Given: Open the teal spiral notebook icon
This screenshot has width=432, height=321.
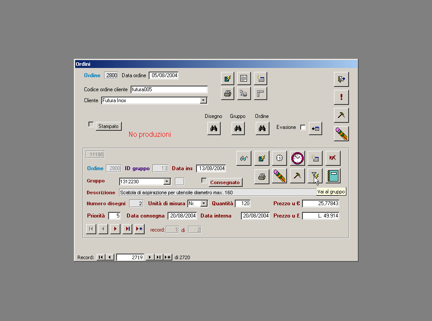Looking at the screenshot, I should tap(333, 176).
